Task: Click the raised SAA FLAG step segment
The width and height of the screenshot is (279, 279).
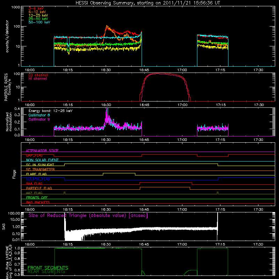Action: 166,182
